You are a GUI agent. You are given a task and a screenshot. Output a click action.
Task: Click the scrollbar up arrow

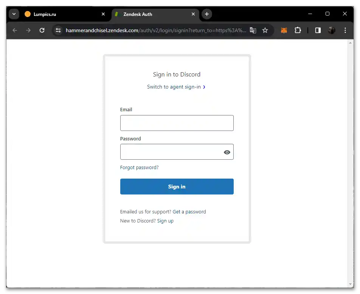[350, 43]
